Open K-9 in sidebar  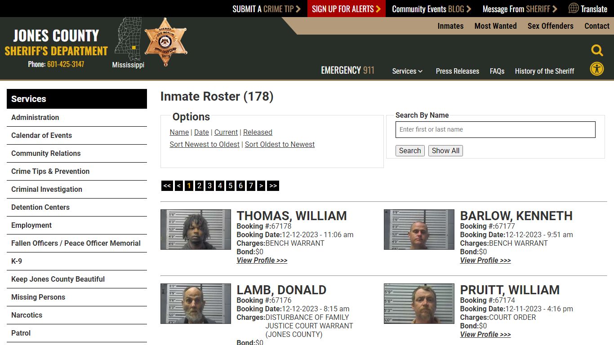77,261
